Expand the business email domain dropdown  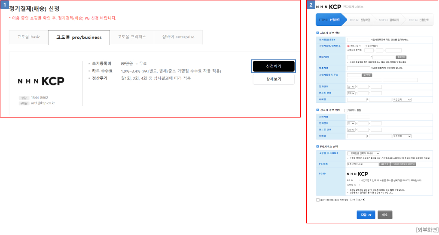pyautogui.click(x=402, y=99)
